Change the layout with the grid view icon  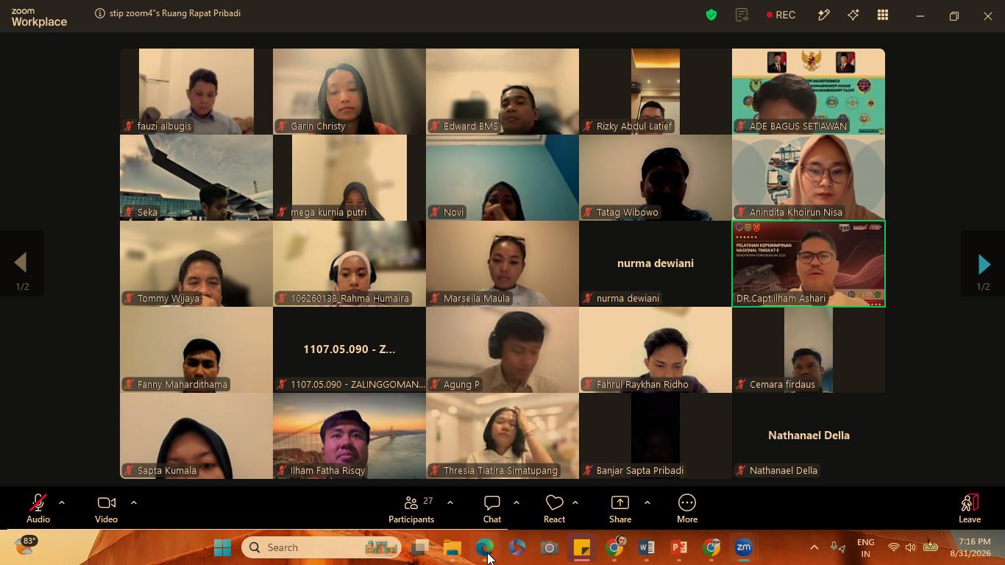pos(883,15)
